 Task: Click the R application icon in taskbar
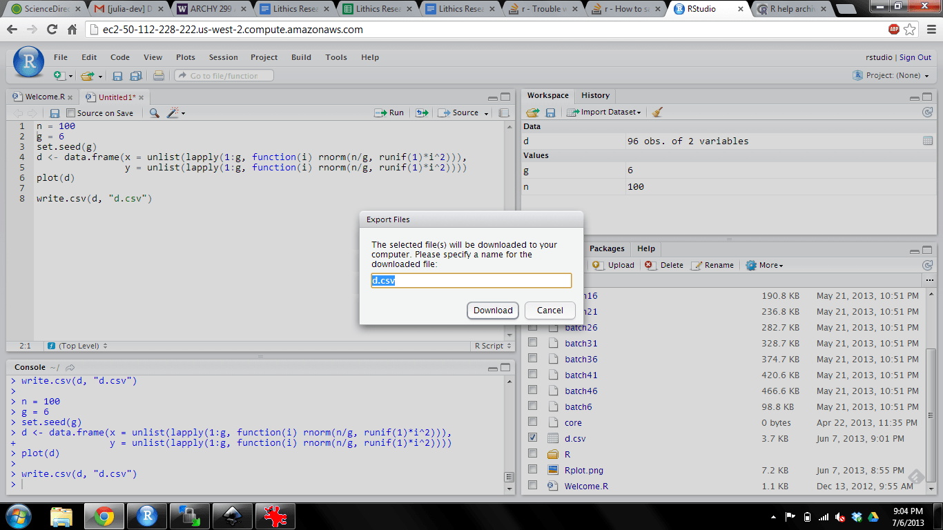[x=146, y=516]
